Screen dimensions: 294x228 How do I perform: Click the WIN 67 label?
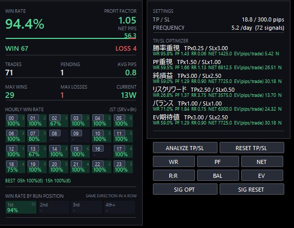coord(17,49)
